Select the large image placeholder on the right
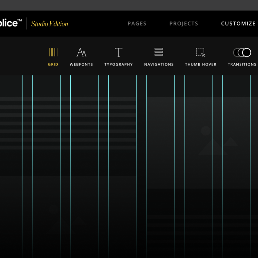The width and height of the screenshot is (258, 258). (202, 143)
